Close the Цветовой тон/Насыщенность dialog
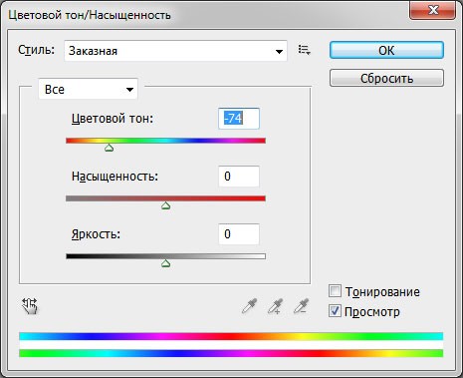The width and height of the screenshot is (463, 378). pyautogui.click(x=432, y=10)
